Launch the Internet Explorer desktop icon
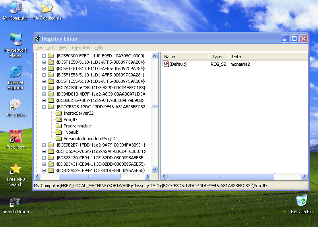Image resolution: width=318 pixels, height=227 pixels. (x=16, y=72)
